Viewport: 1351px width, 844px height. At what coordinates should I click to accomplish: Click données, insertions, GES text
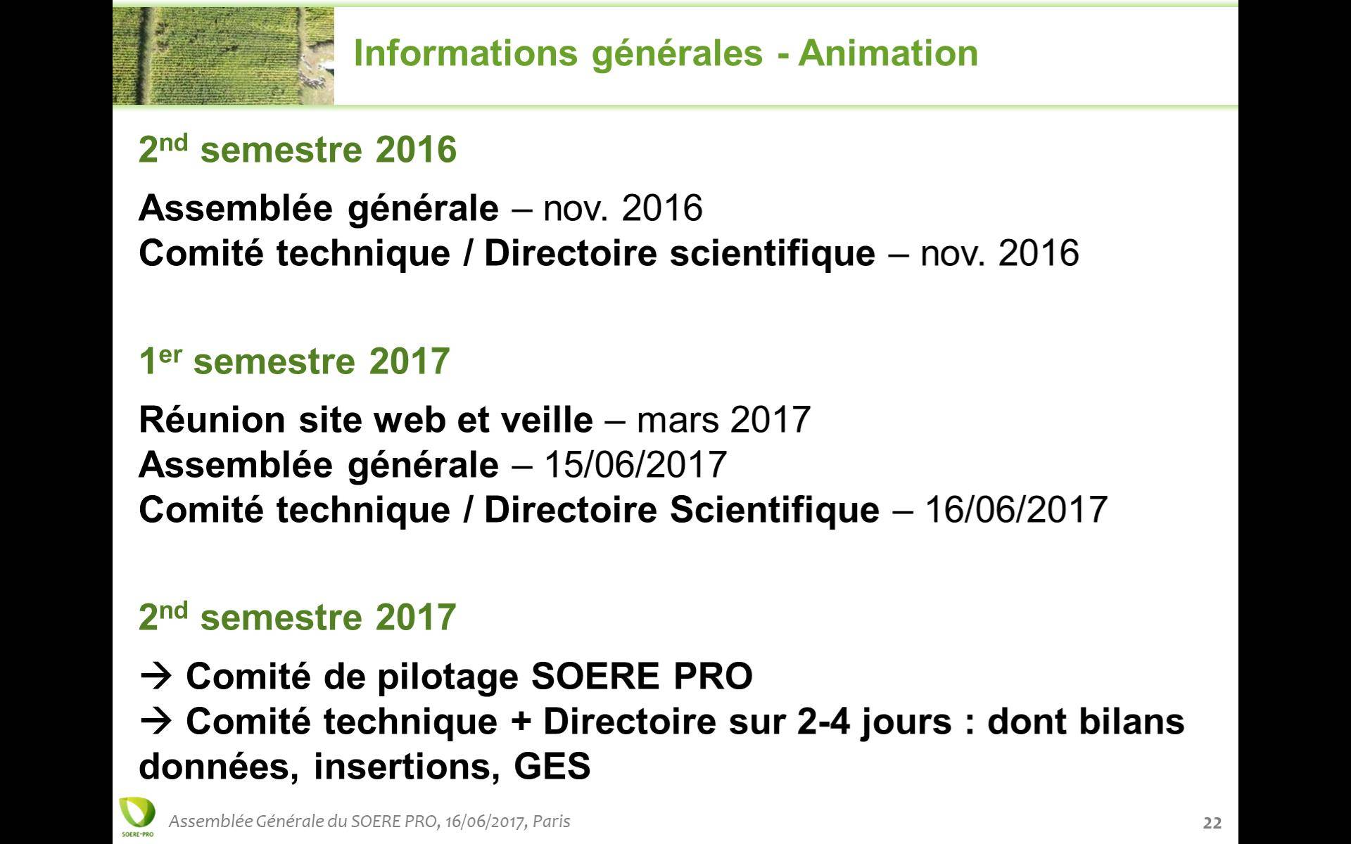coord(364,767)
